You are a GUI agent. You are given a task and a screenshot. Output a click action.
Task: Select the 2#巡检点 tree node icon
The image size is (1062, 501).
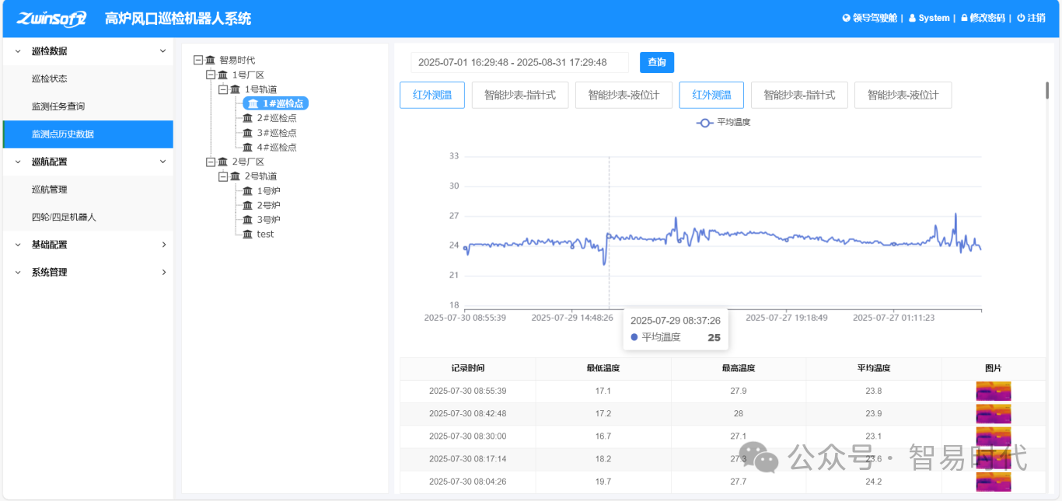(248, 118)
